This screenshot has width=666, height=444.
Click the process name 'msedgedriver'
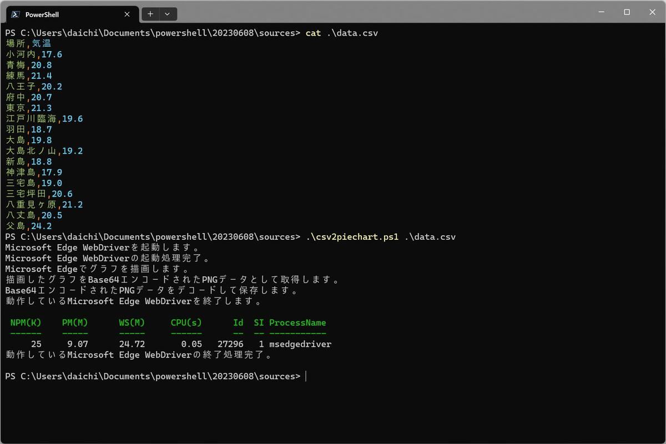pyautogui.click(x=300, y=344)
